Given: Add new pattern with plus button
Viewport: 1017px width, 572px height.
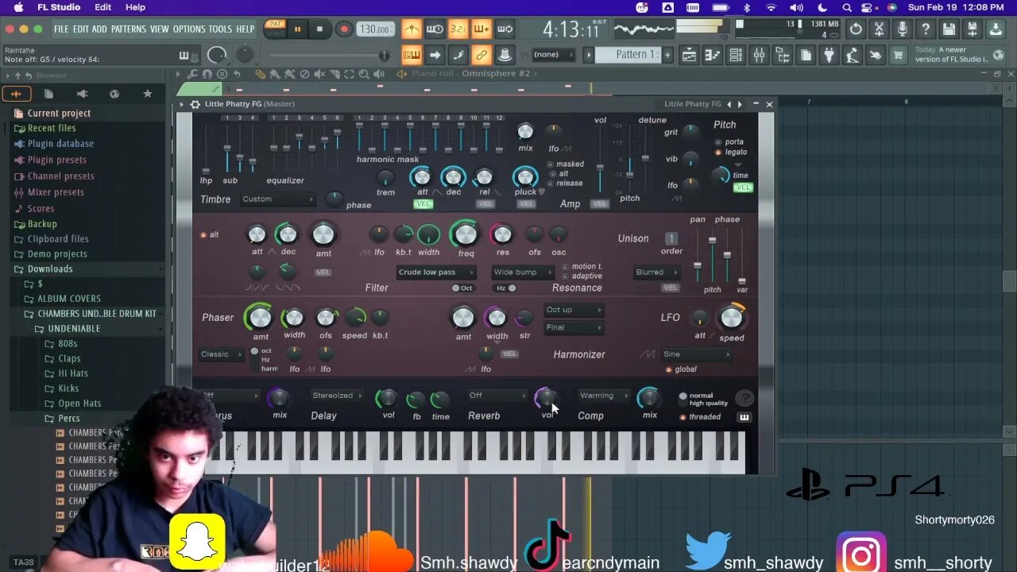Looking at the screenshot, I should [x=667, y=55].
